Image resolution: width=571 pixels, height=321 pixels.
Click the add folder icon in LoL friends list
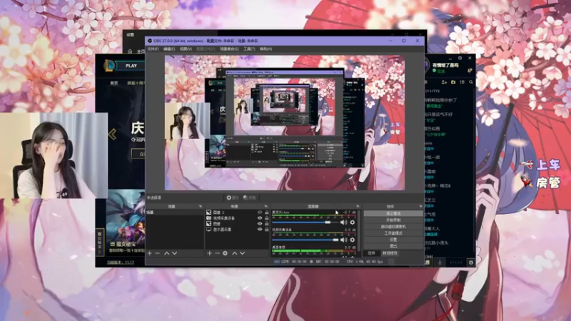pyautogui.click(x=453, y=83)
